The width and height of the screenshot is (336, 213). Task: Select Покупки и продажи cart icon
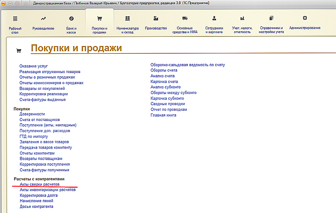(x=99, y=19)
